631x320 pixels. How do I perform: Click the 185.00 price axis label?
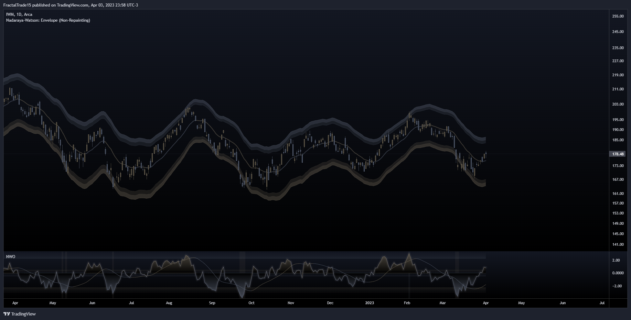point(618,140)
